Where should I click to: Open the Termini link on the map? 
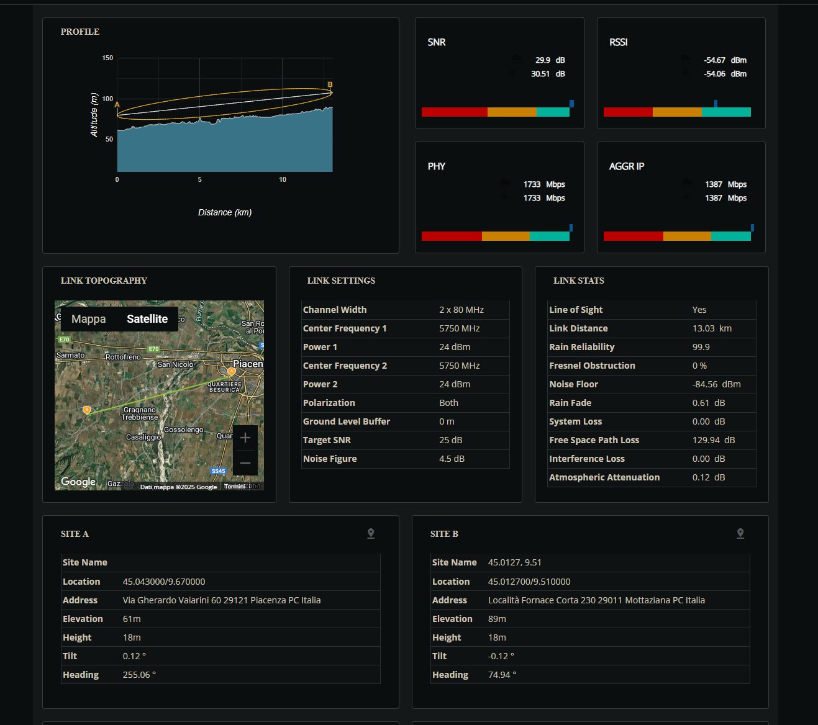235,487
